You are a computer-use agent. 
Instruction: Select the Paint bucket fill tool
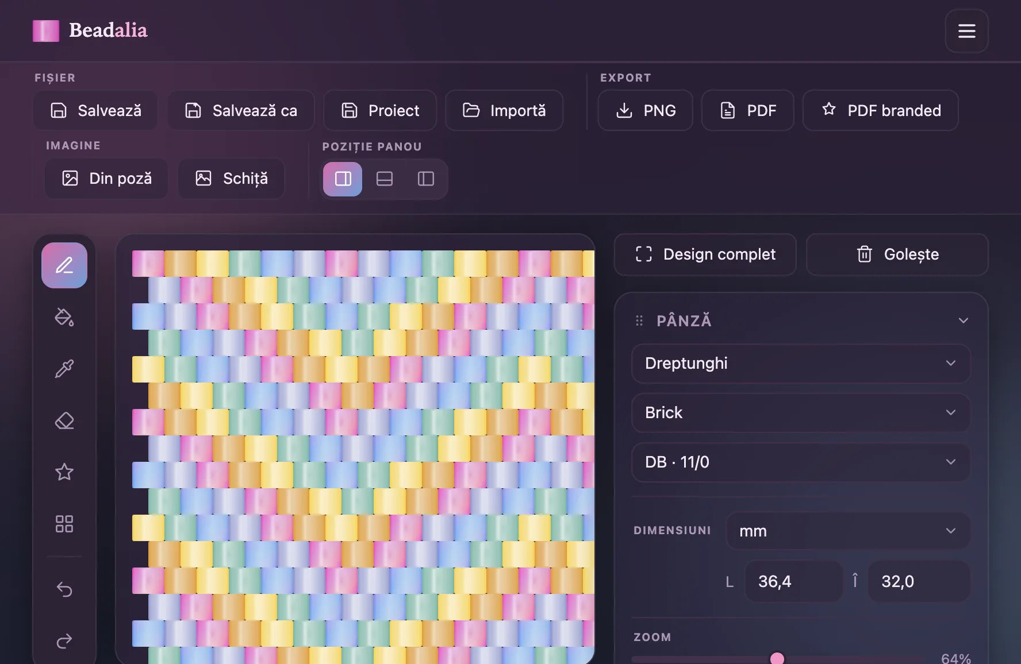click(64, 317)
